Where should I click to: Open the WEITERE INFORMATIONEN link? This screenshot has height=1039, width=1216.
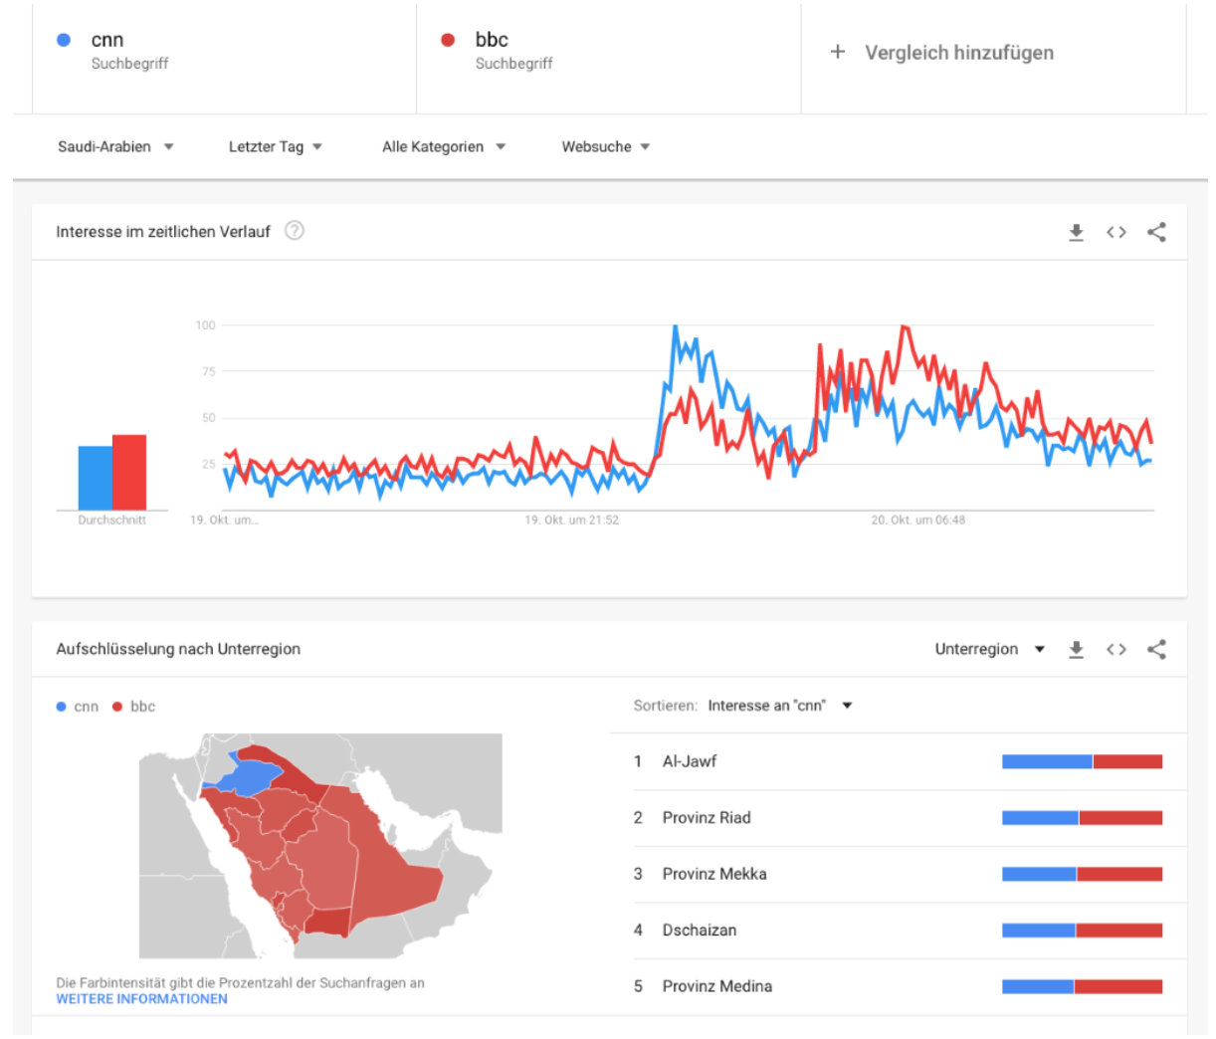point(141,999)
